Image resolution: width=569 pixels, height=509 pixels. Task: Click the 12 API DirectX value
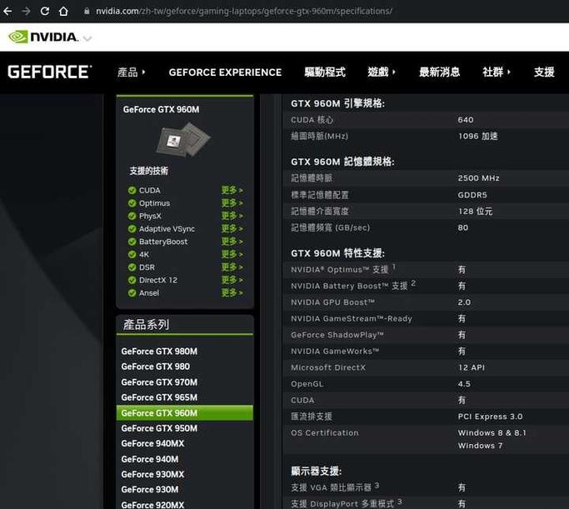pos(472,367)
